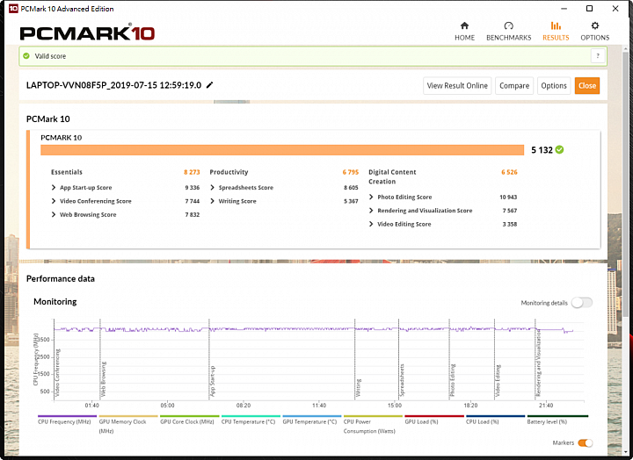Expand Writing Score details

click(x=213, y=201)
